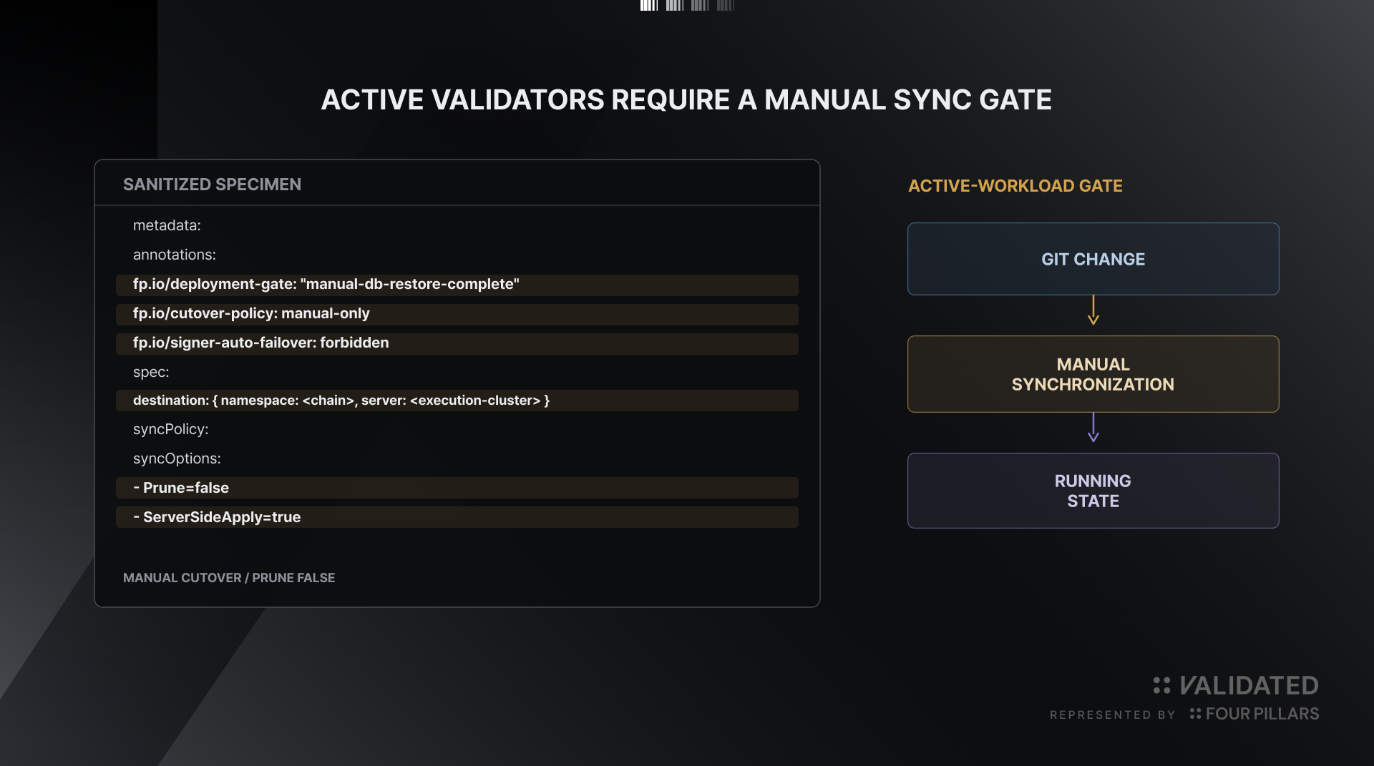Click the slide title text
Viewport: 1374px width, 766px height.
pos(686,99)
